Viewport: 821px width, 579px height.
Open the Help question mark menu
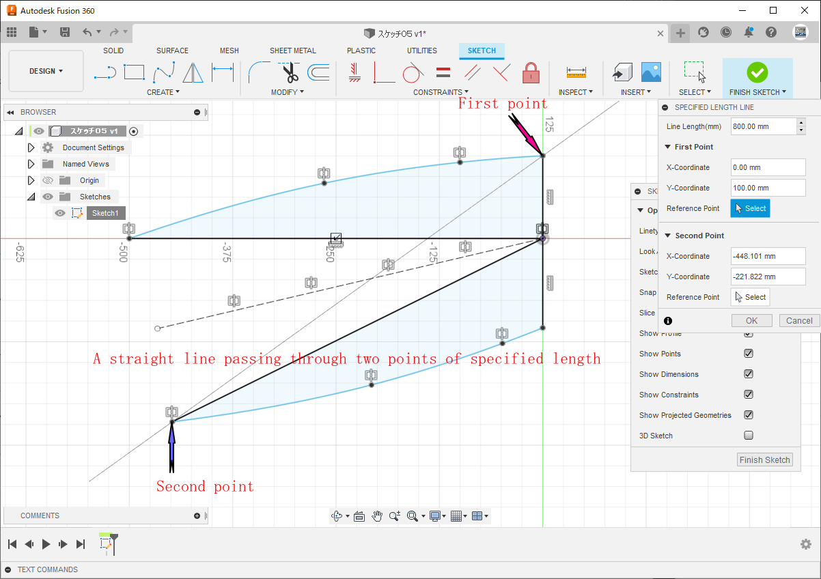point(771,32)
